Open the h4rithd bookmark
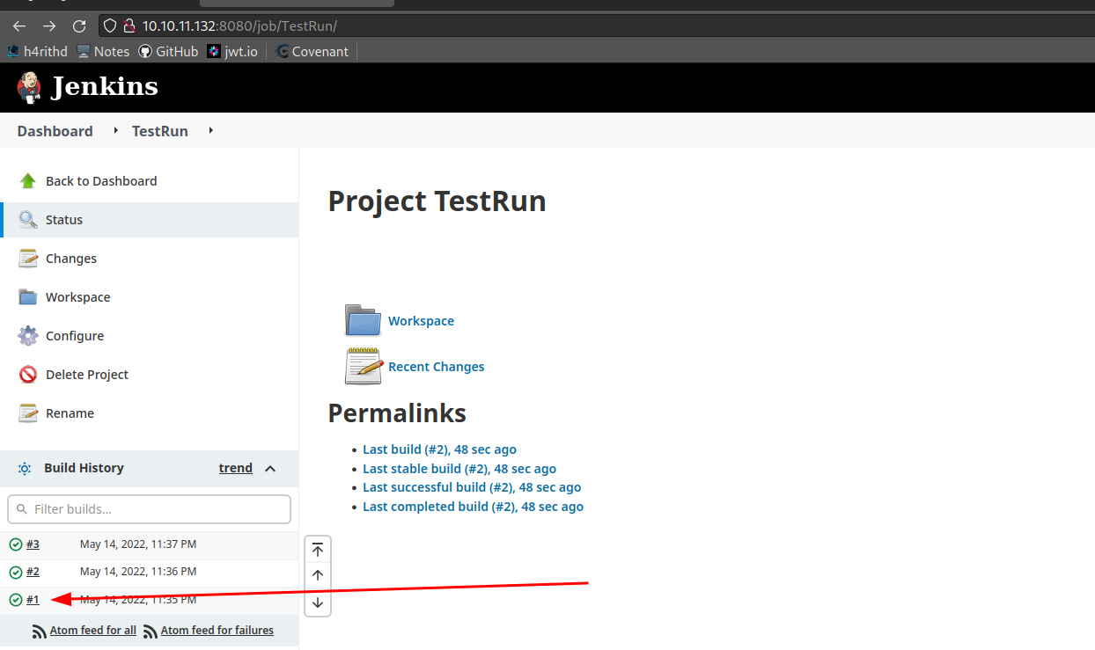Image resolution: width=1095 pixels, height=650 pixels. pyautogui.click(x=37, y=52)
